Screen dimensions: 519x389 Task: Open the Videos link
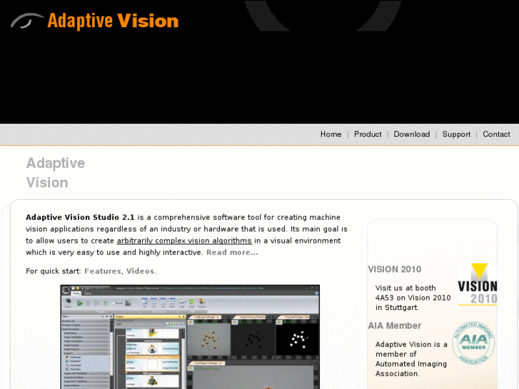(x=141, y=271)
